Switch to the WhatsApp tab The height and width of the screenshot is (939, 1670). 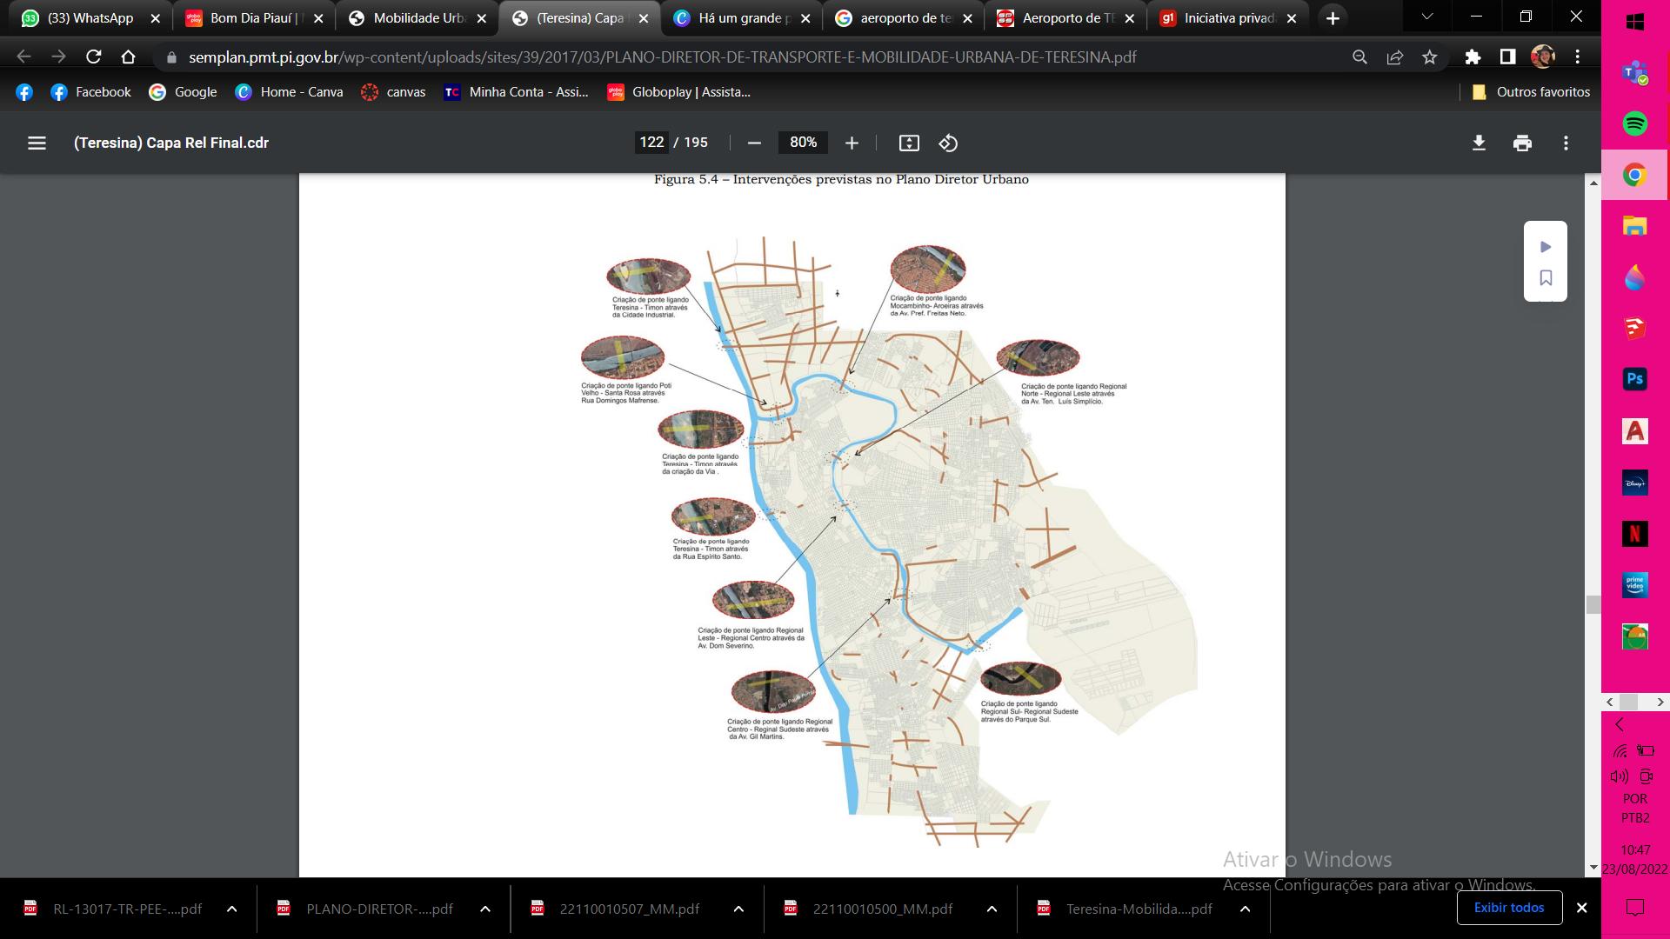87,18
